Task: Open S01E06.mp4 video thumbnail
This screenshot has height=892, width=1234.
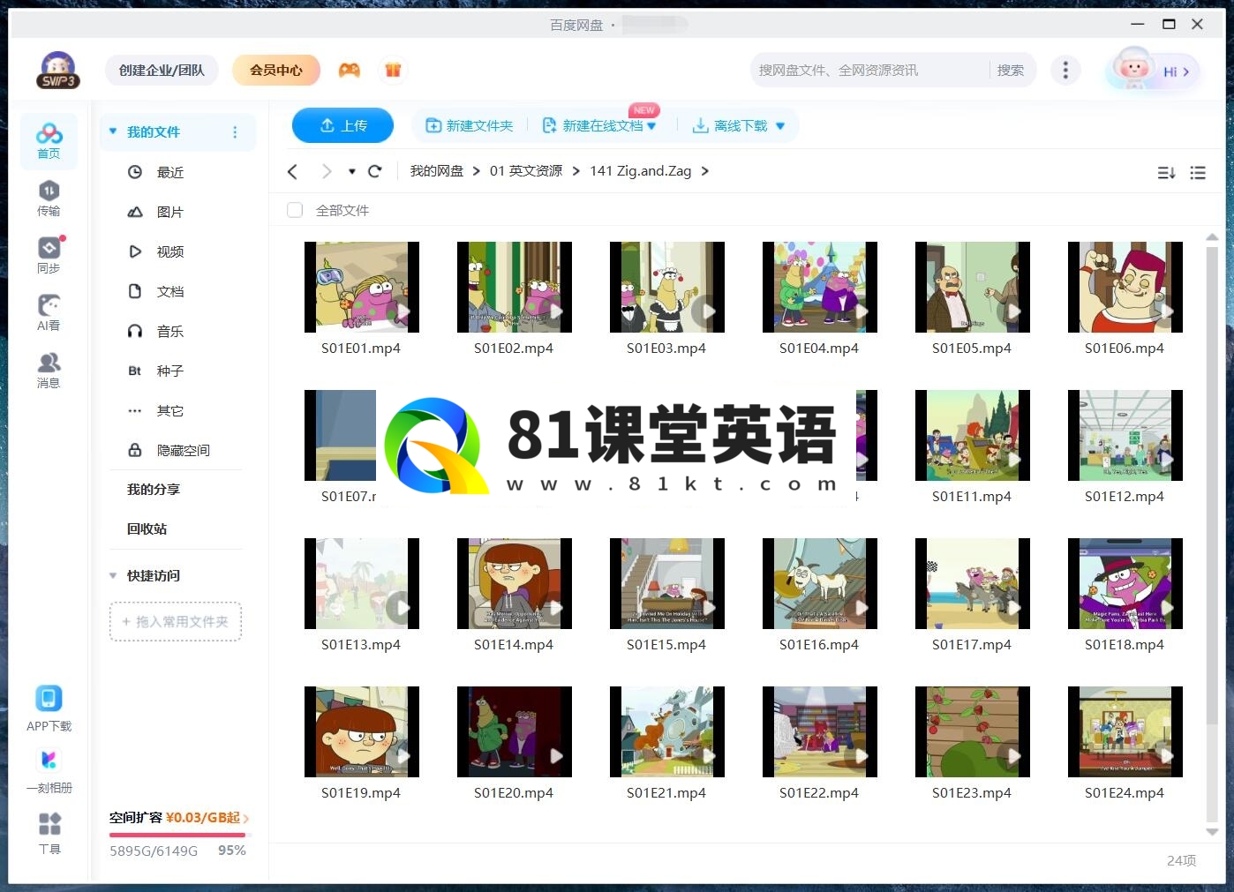Action: [x=1125, y=287]
